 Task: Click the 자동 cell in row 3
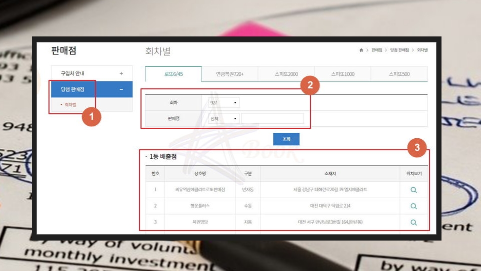[247, 222]
